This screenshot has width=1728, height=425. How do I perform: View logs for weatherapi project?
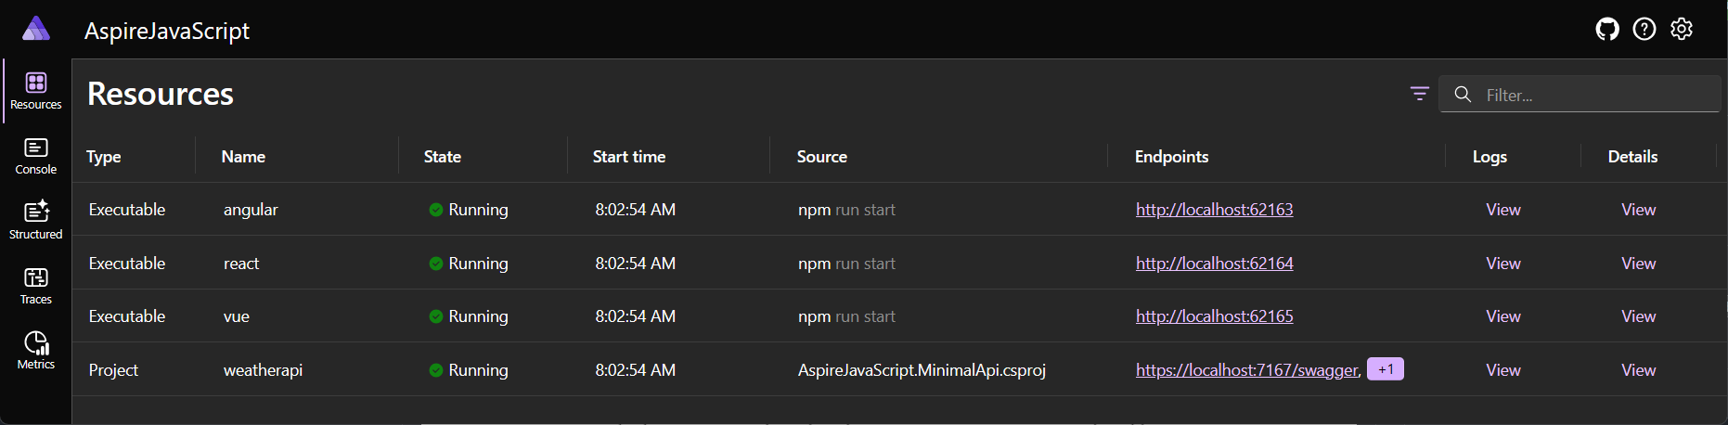1502,370
